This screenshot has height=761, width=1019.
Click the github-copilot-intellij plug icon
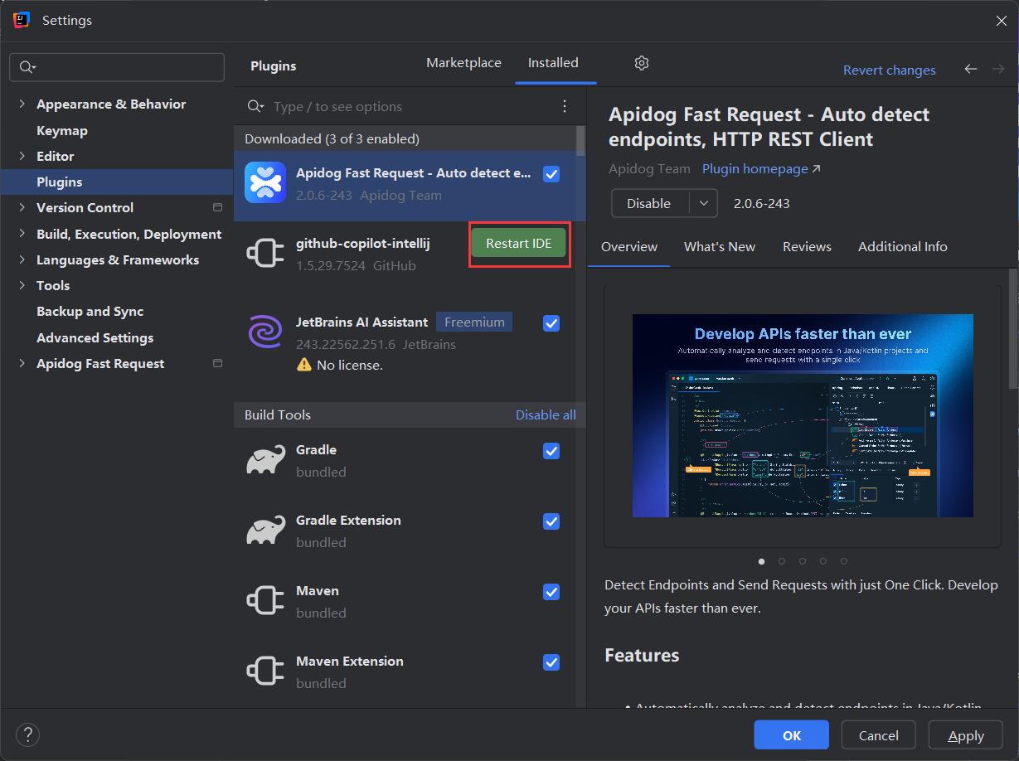(265, 254)
